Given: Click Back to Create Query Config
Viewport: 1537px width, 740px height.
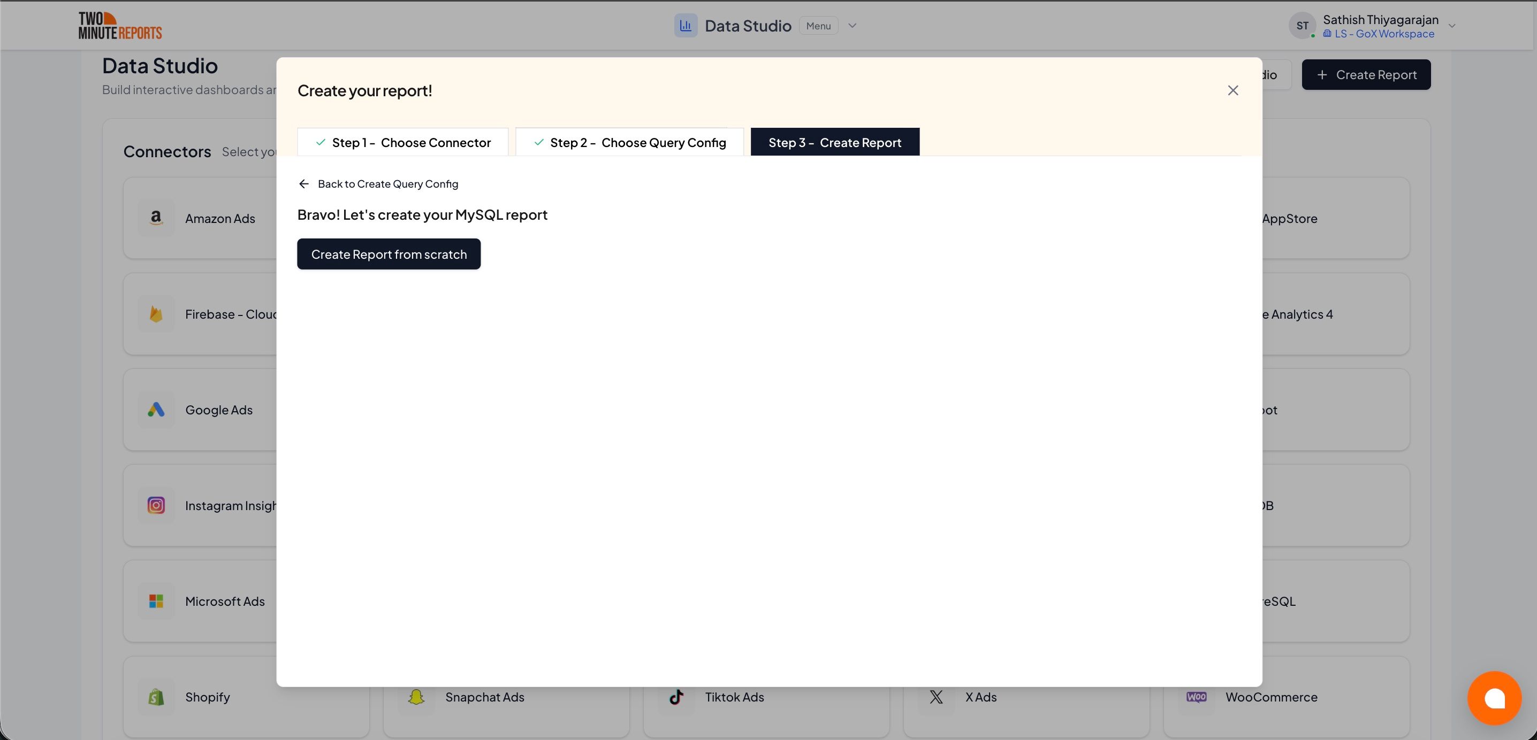Looking at the screenshot, I should coord(378,183).
